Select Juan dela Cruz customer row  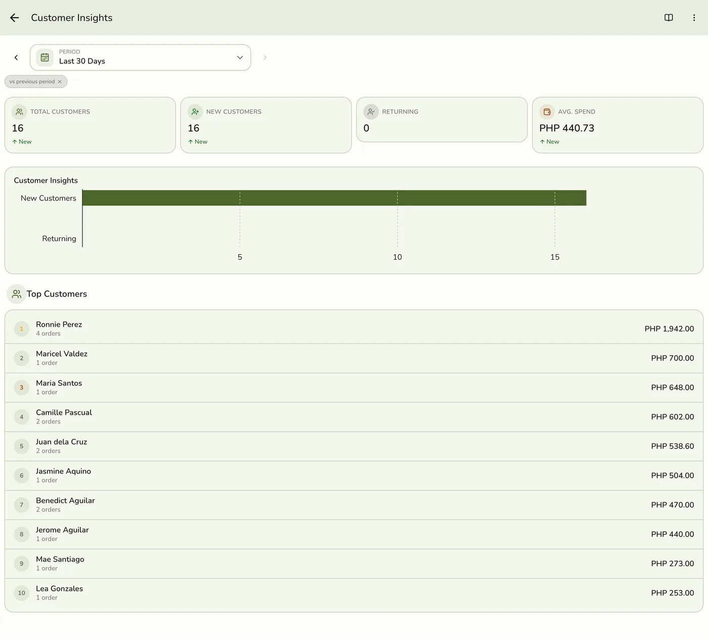coord(354,447)
